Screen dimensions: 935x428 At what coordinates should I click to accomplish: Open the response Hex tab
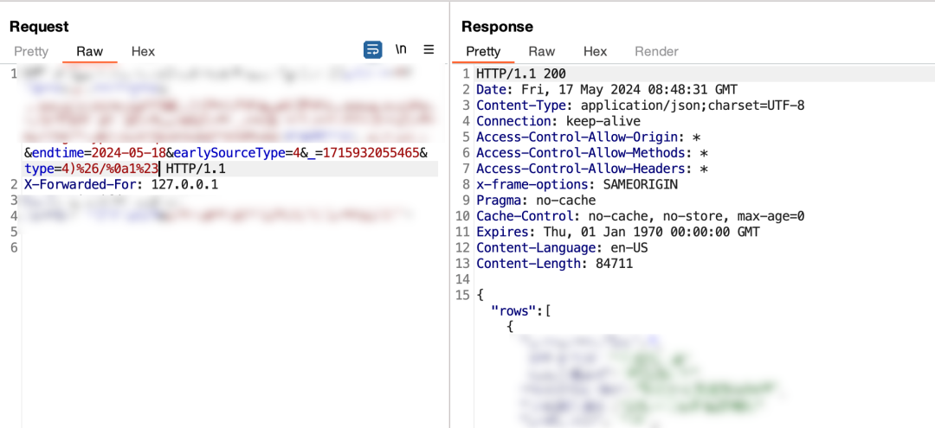pos(596,52)
